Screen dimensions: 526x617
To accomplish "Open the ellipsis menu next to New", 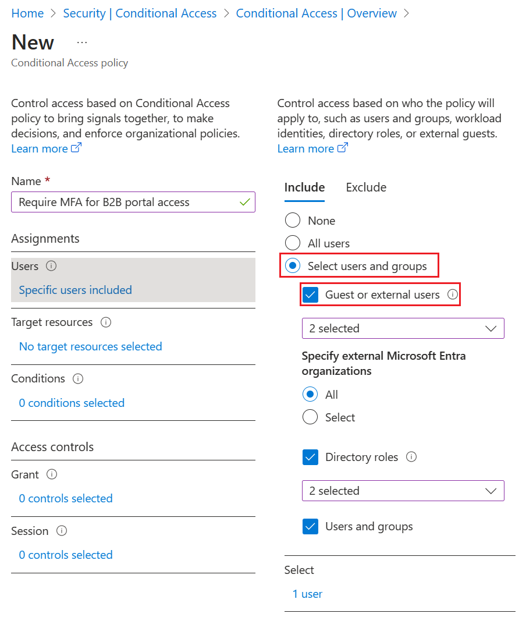I will [82, 42].
